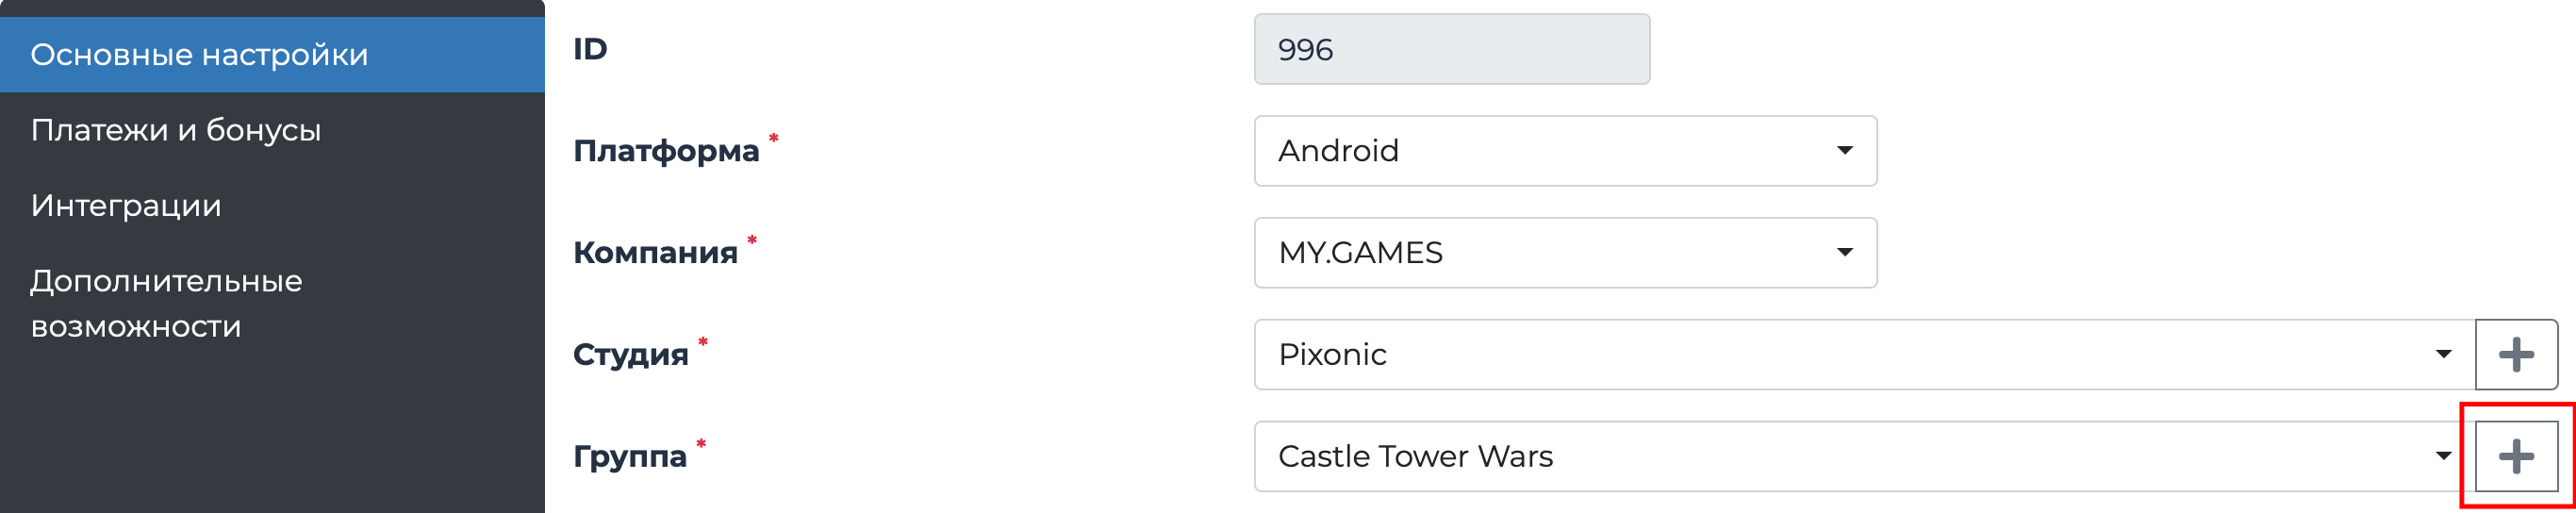2576x513 pixels.
Task: Click the arrow in the Android dropdown
Action: tap(1844, 151)
